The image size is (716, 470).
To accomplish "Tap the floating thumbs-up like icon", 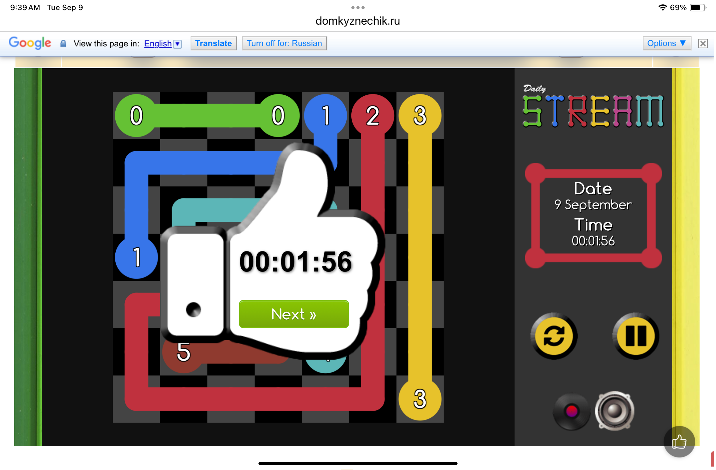I will (679, 441).
